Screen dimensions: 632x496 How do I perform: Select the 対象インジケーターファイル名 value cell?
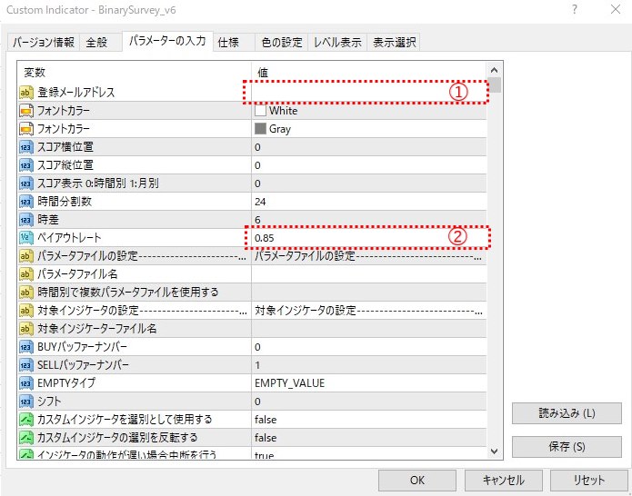pos(369,329)
